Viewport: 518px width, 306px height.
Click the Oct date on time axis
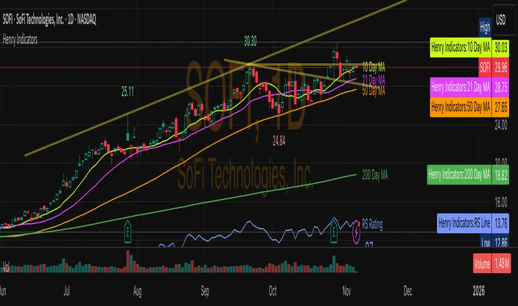(x=272, y=291)
